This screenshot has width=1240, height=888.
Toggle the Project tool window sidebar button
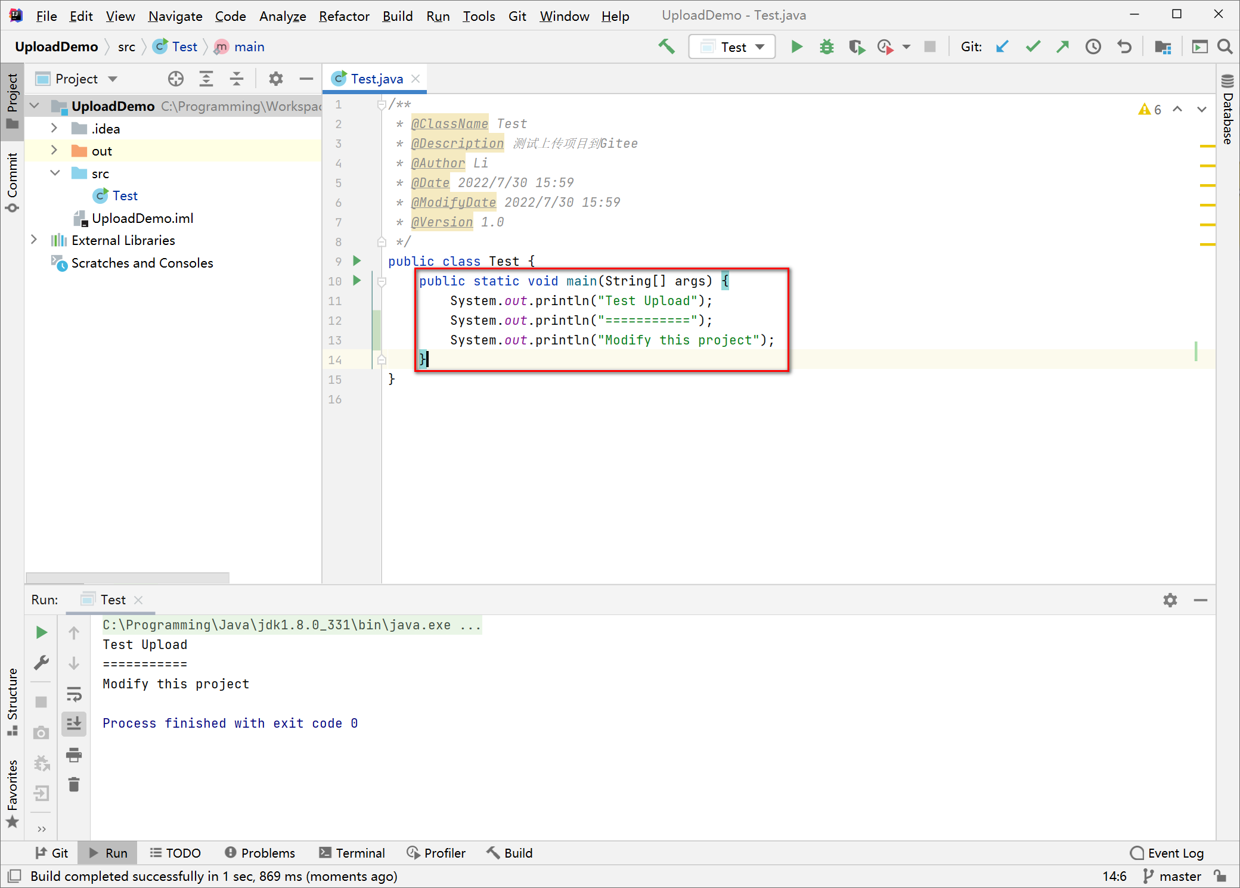point(12,101)
